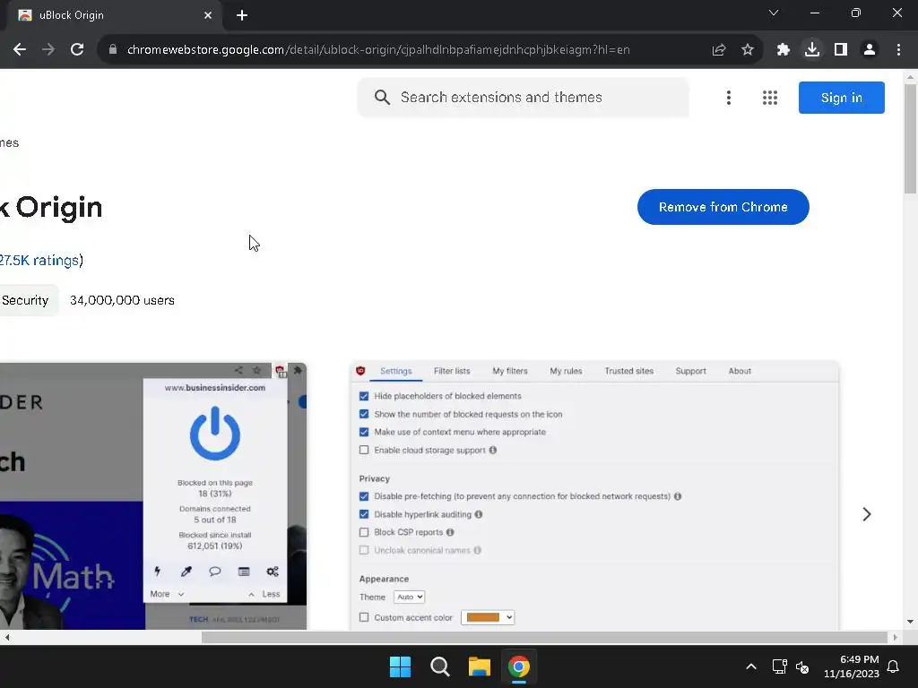Open the uBlock logger list icon
This screenshot has width=918, height=688.
click(244, 572)
